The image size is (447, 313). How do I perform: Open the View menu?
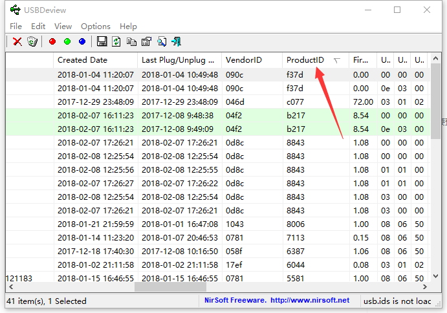(x=63, y=27)
